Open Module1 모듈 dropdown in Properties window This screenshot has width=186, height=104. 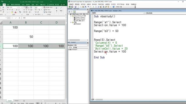[x=88, y=45]
